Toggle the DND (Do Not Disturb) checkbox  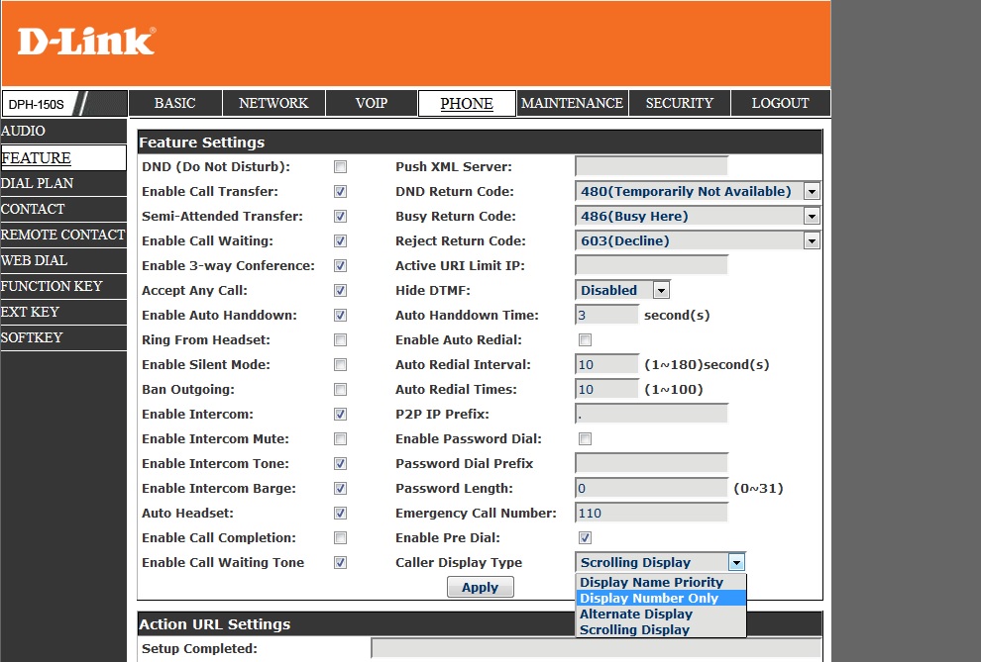click(340, 167)
